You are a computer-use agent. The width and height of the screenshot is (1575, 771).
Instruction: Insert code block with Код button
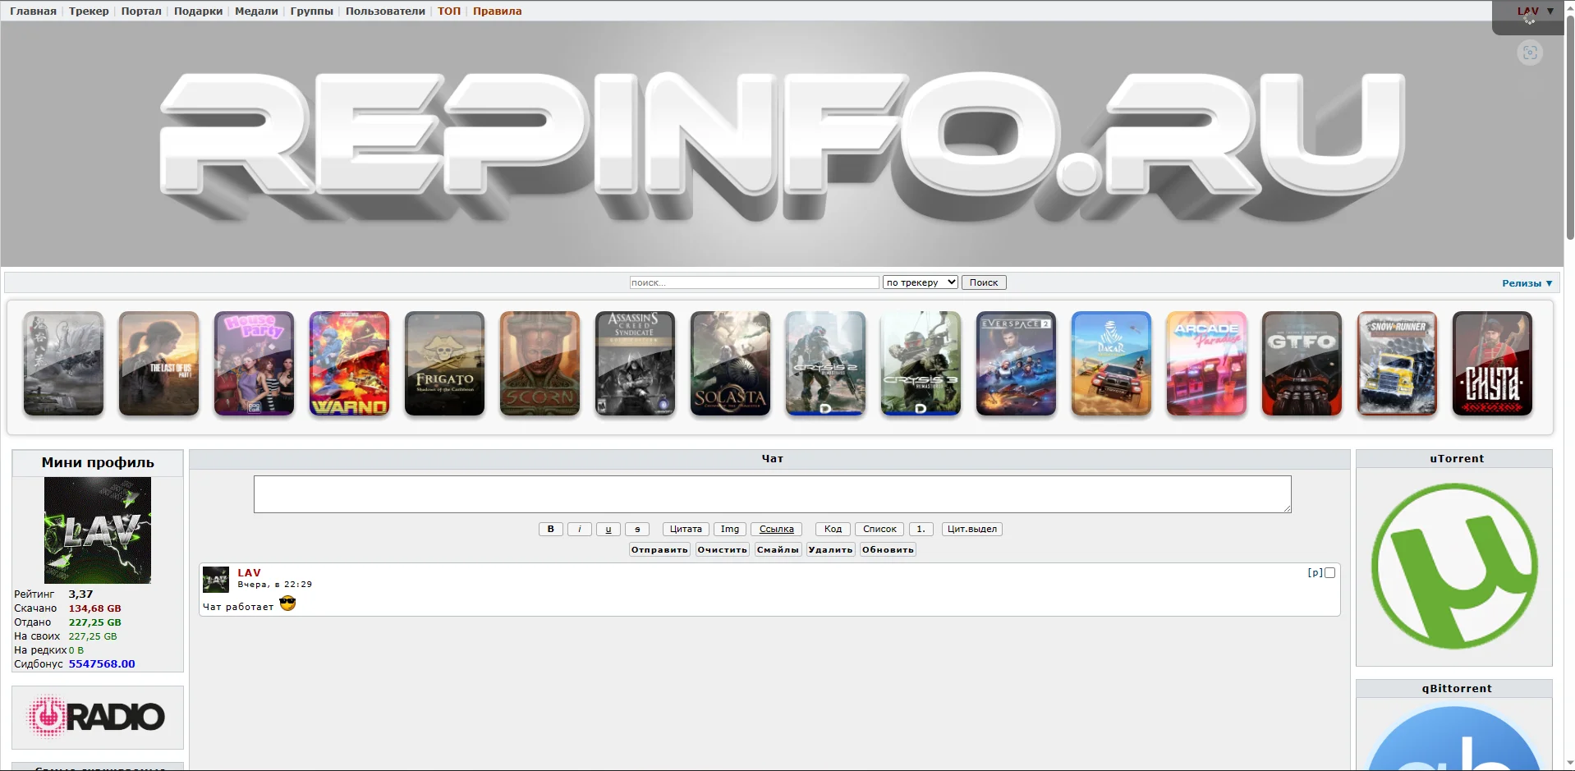point(833,529)
